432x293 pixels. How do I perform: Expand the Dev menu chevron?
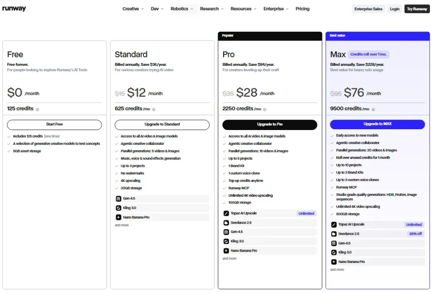(x=162, y=9)
